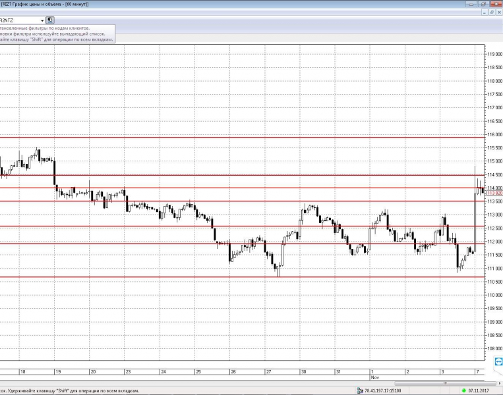This screenshot has width=503, height=395.
Task: Click the 112 500 price axis label
Action: (495, 228)
